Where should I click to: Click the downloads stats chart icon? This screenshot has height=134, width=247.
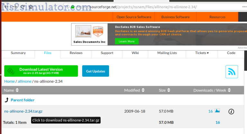[x=217, y=111]
